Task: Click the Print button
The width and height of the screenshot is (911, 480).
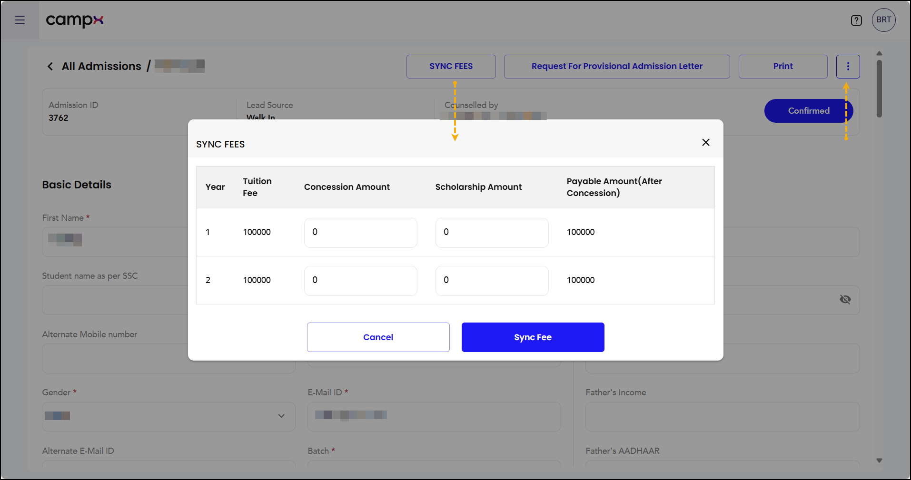Action: point(783,67)
